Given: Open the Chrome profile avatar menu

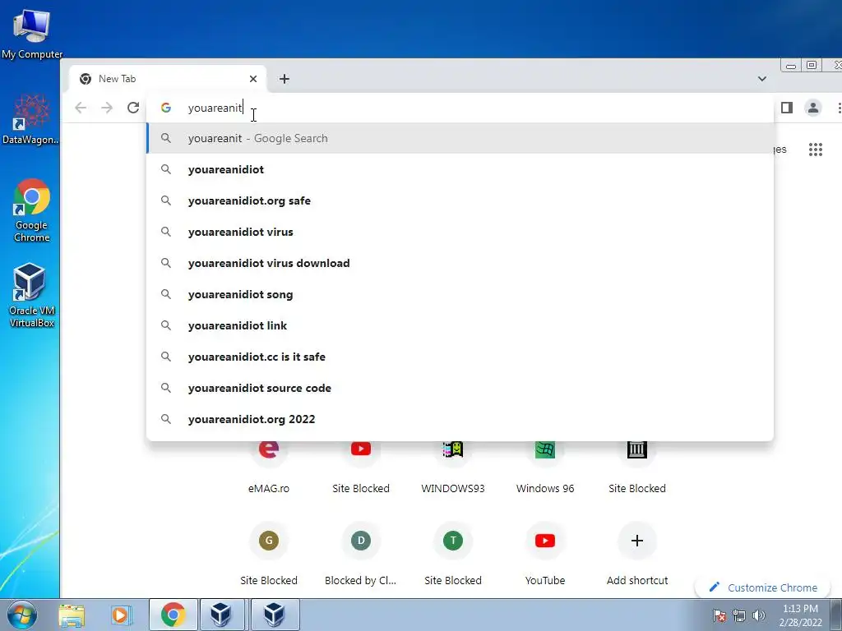Looking at the screenshot, I should (813, 108).
